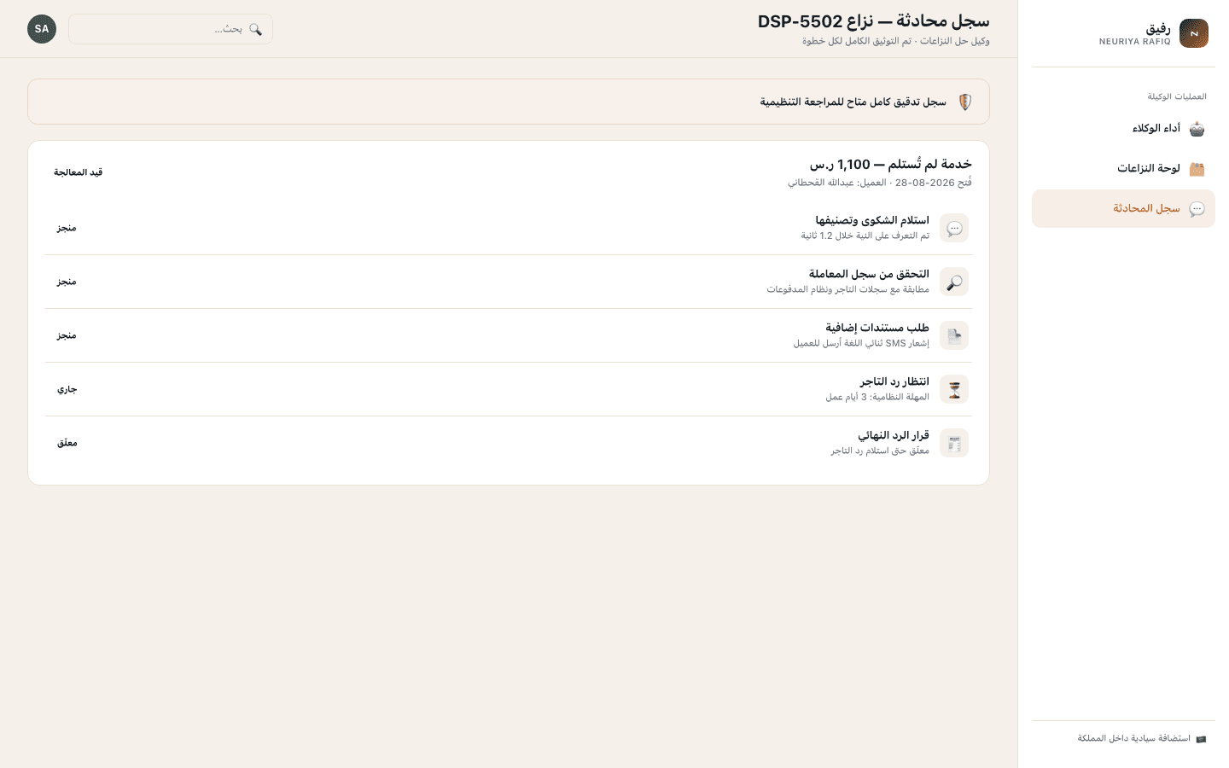Click the العمليات الوكيلة section label
This screenshot has height=768, width=1229.
coord(1177,96)
